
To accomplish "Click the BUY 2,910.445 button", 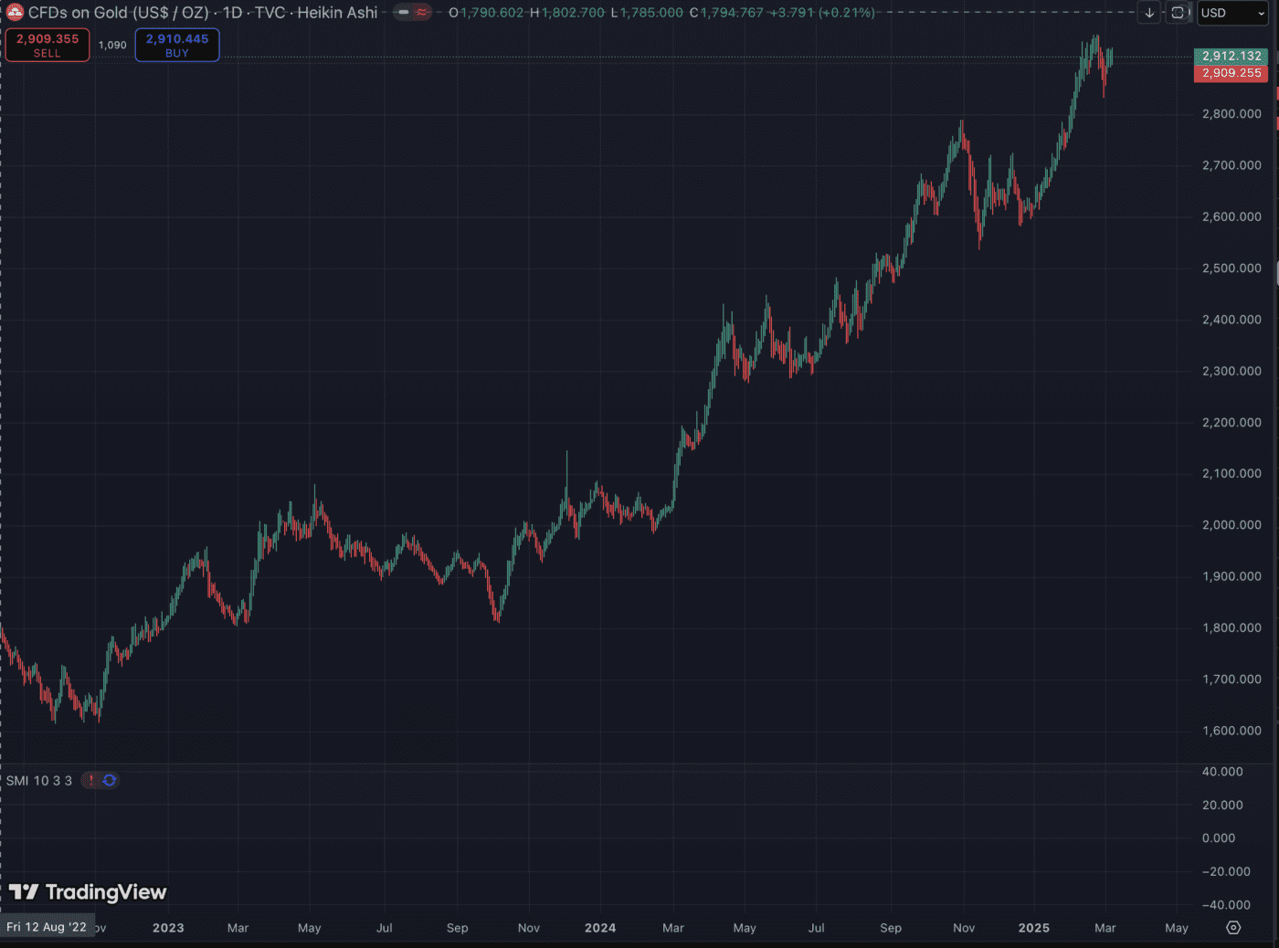I will point(177,45).
